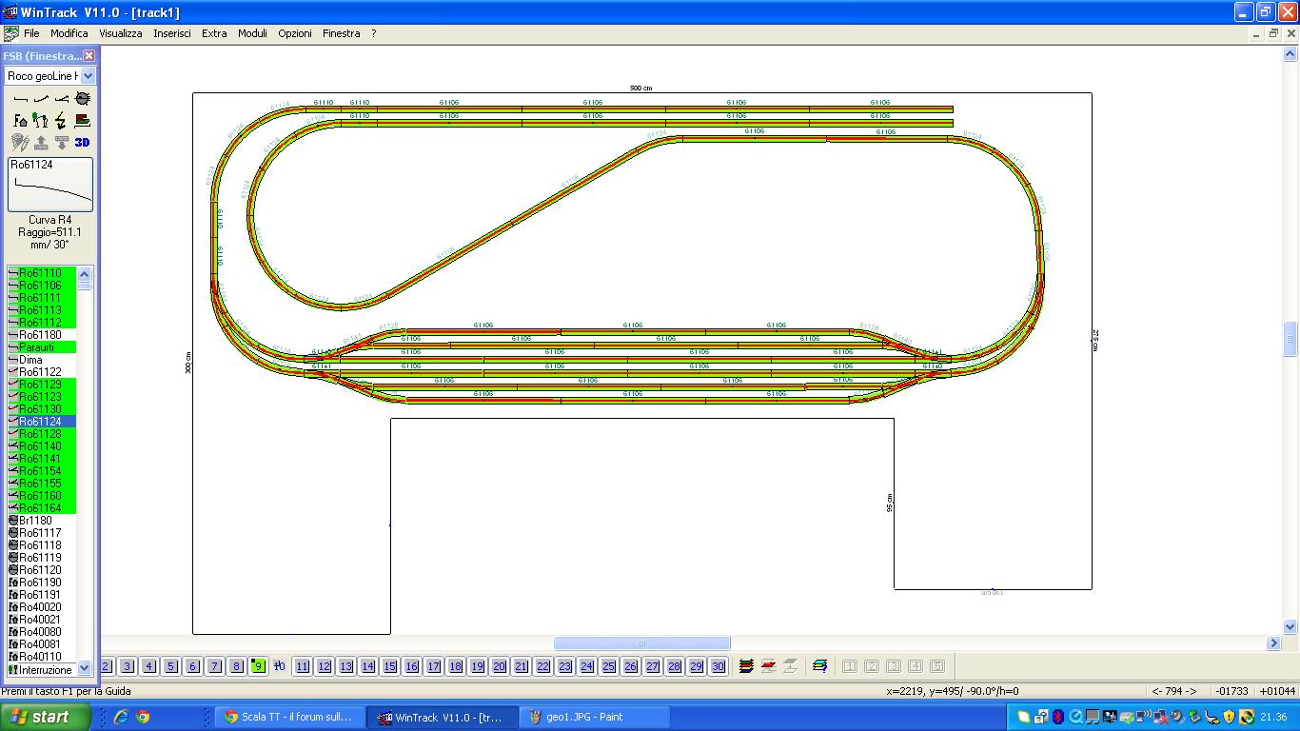Click the yellow security shield tray icon
Viewport: 1300px width, 731px height.
pyautogui.click(x=1229, y=717)
